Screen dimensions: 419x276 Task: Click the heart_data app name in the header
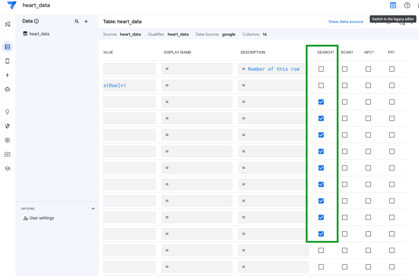point(36,5)
